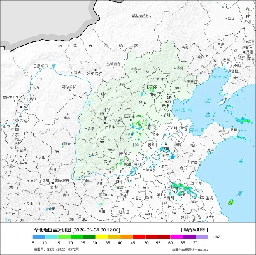Click the yellow 30-35 dBZ legend swatch

(102, 237)
